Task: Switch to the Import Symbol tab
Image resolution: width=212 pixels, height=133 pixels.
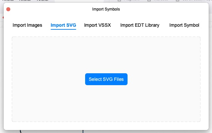Action: (x=184, y=25)
